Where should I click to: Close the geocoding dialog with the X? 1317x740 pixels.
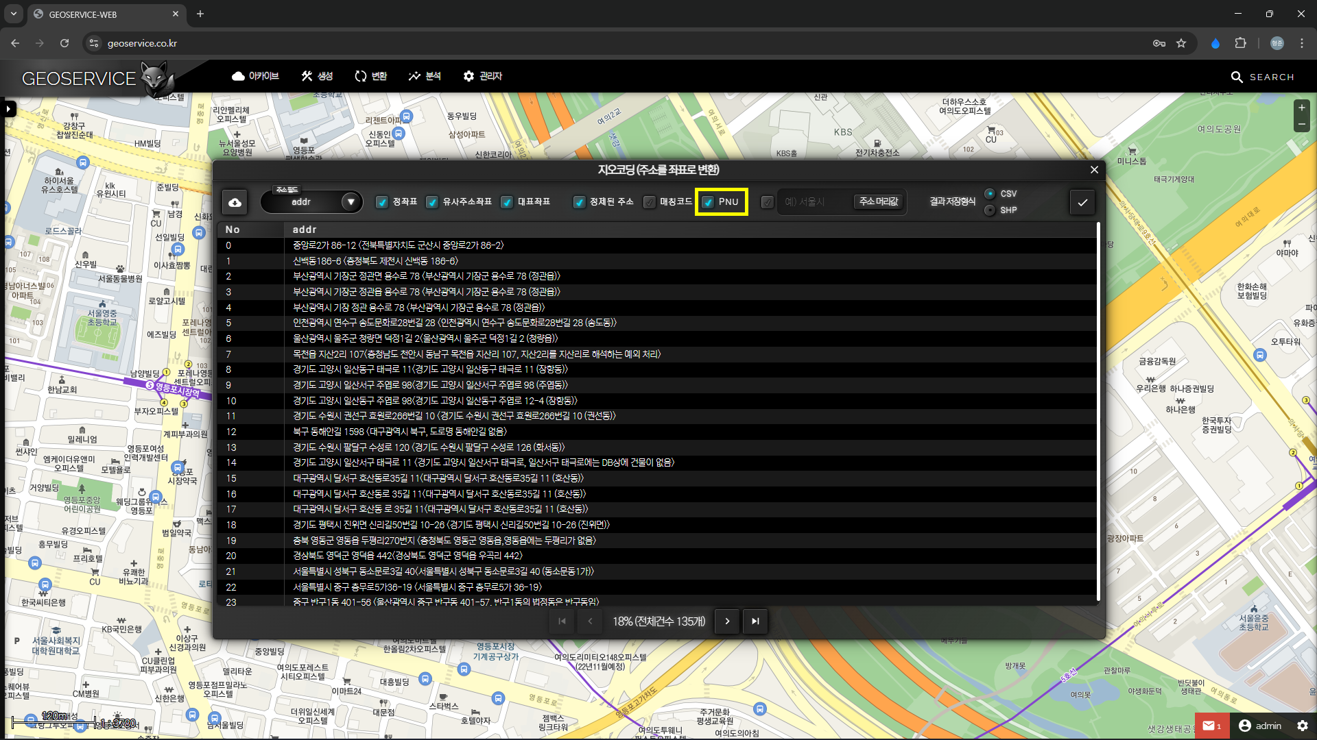click(x=1094, y=170)
